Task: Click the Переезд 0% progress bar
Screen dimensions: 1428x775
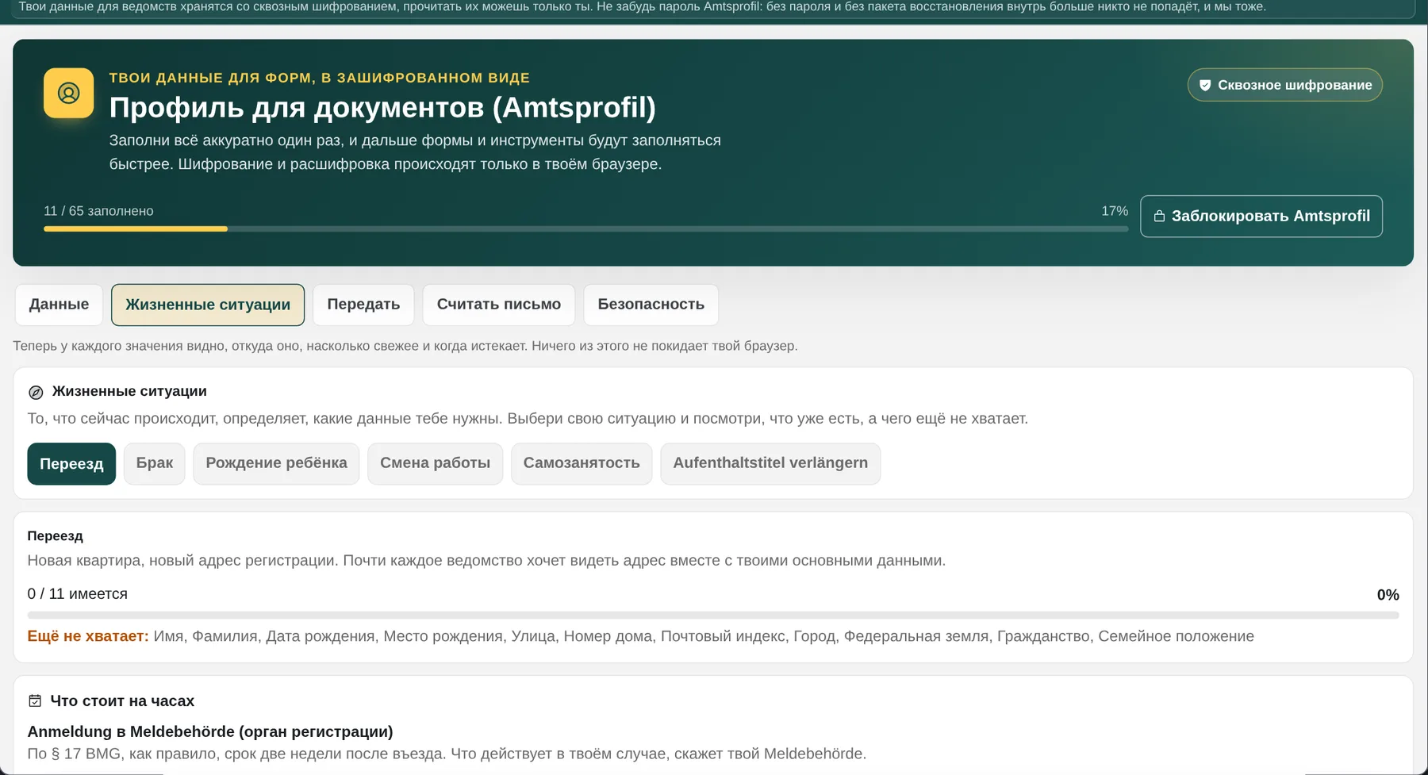Action: tap(713, 615)
